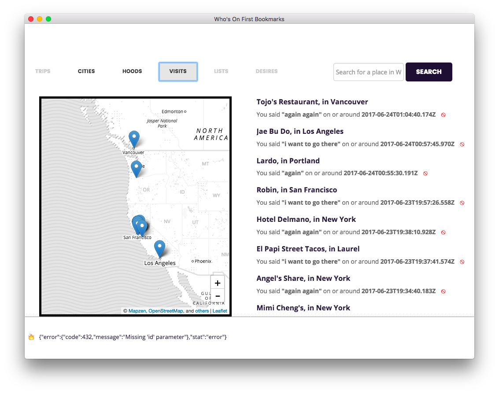Screen dimensions: 499x394
Task: Click timestamp 2017-06-24T01:04:40.174Z
Action: [399, 114]
